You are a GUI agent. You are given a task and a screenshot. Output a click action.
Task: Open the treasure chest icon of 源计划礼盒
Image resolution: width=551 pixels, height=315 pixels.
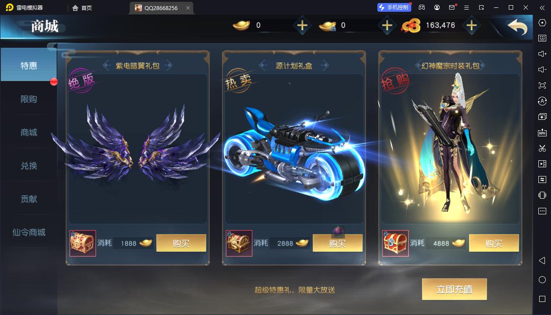(x=239, y=243)
